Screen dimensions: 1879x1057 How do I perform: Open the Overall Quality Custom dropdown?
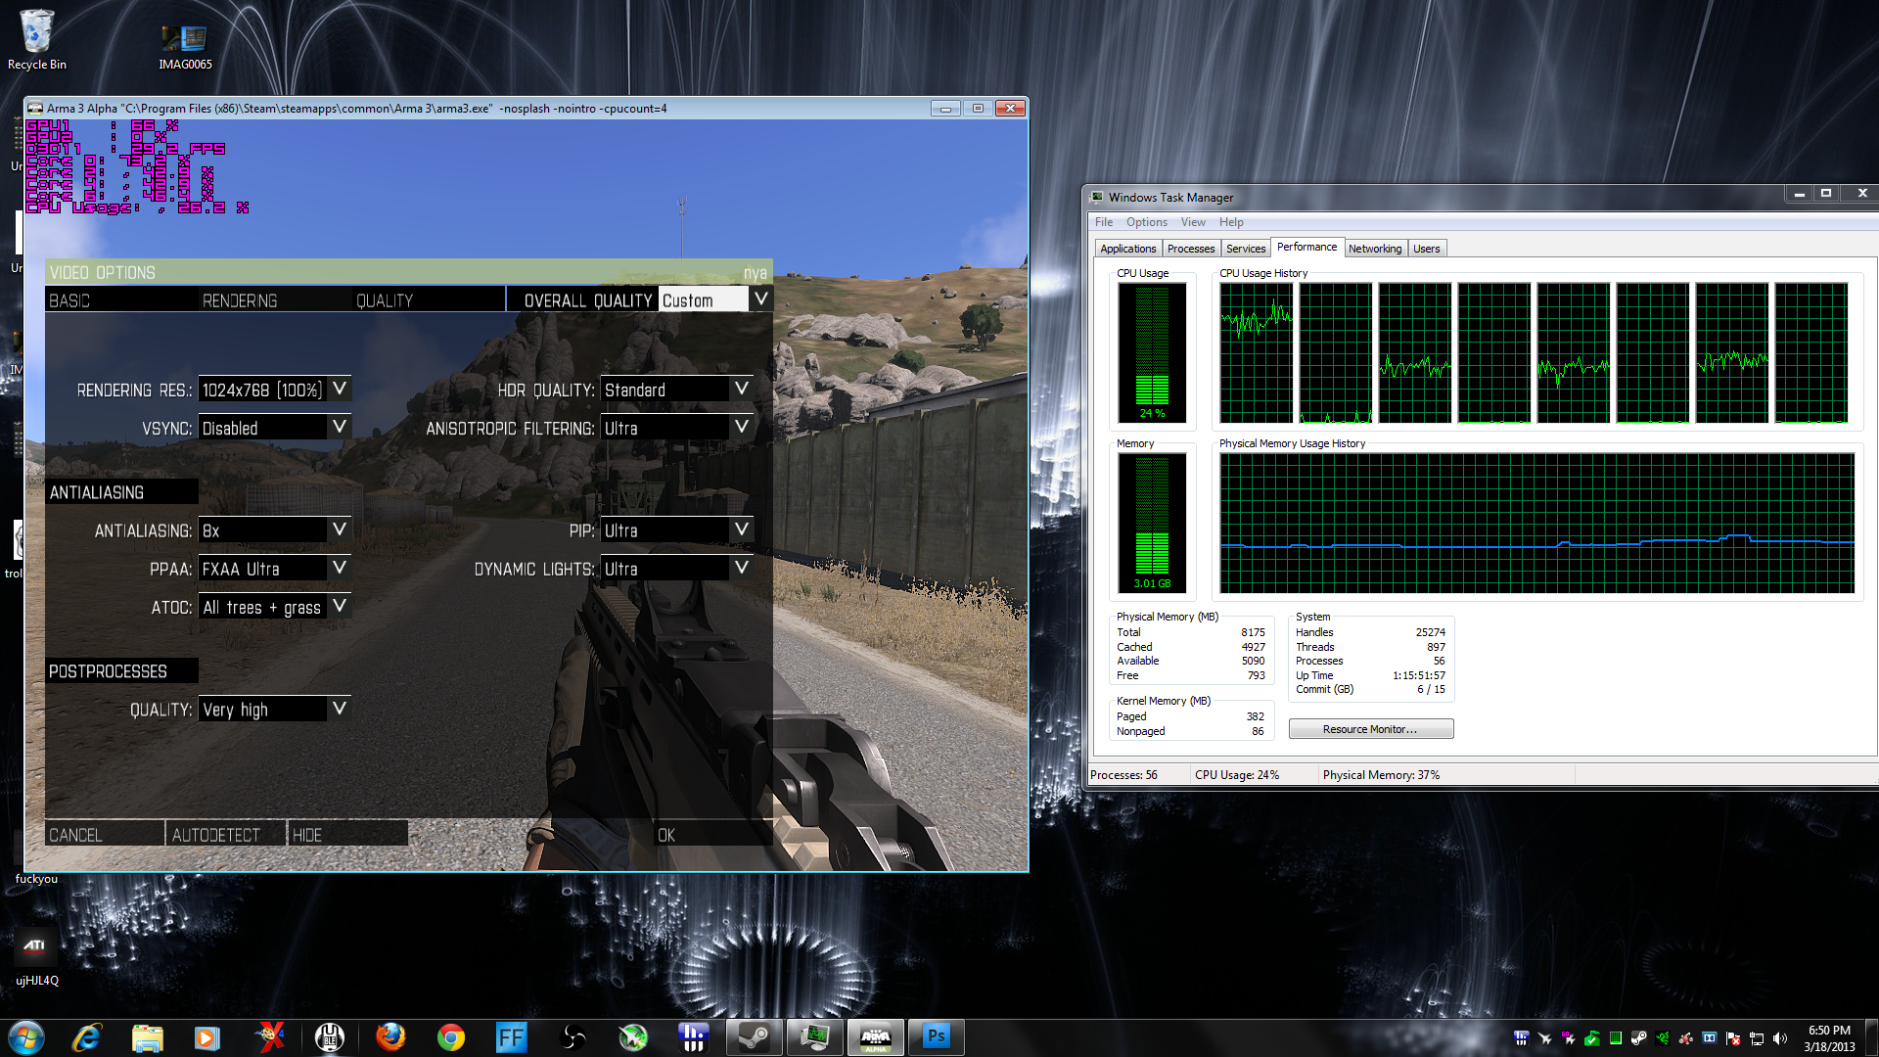pos(760,299)
